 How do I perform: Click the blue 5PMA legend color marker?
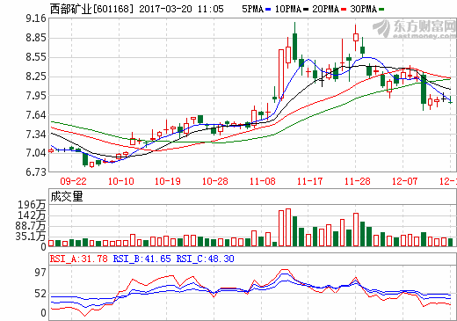[268, 10]
